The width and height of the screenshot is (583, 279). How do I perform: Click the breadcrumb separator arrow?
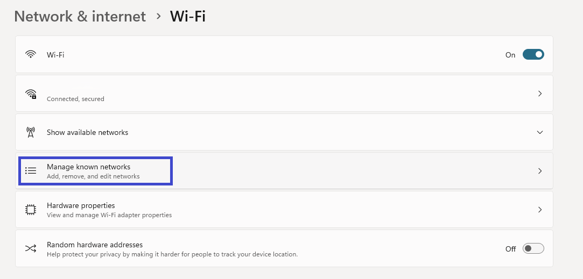coord(159,16)
